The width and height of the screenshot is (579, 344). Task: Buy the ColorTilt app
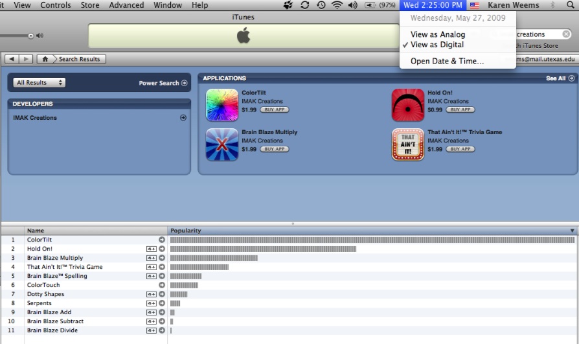coord(275,109)
